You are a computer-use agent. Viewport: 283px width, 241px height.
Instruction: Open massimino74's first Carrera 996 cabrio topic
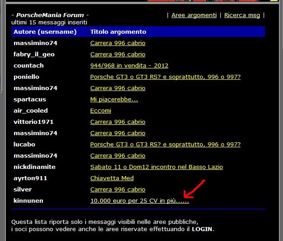118,43
